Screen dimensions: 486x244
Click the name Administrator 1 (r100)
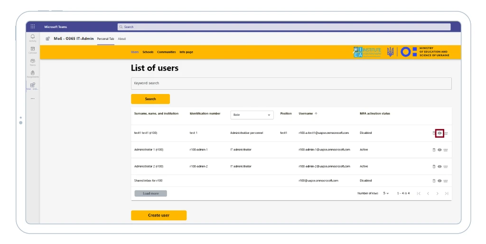(x=149, y=150)
